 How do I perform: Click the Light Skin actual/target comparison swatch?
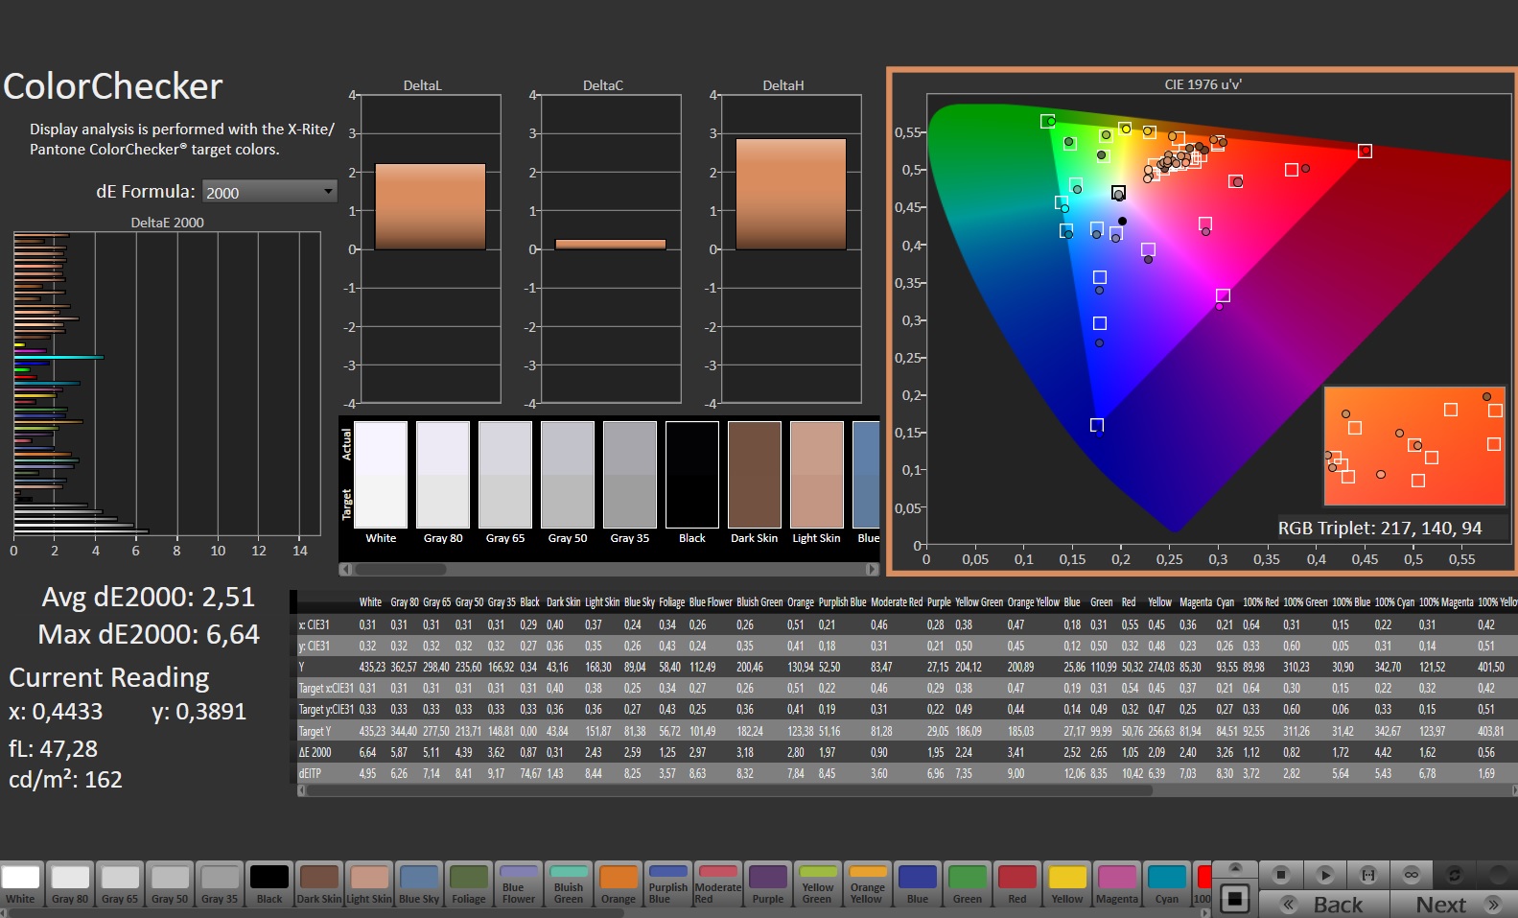(816, 475)
